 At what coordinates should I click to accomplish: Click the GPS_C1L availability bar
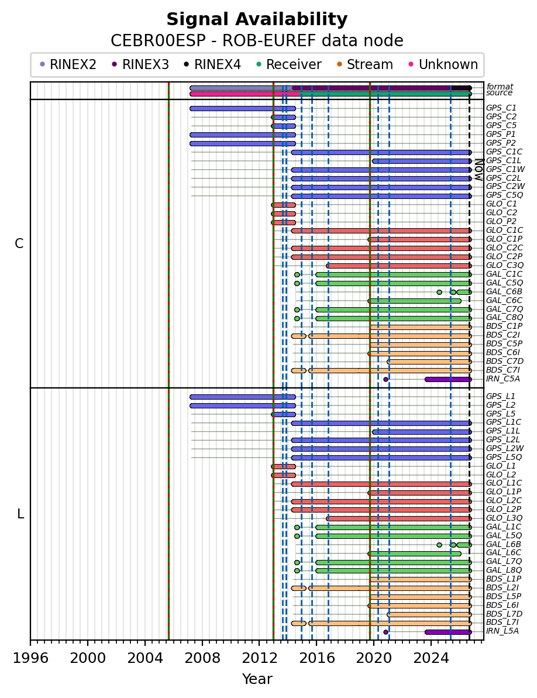tap(422, 161)
